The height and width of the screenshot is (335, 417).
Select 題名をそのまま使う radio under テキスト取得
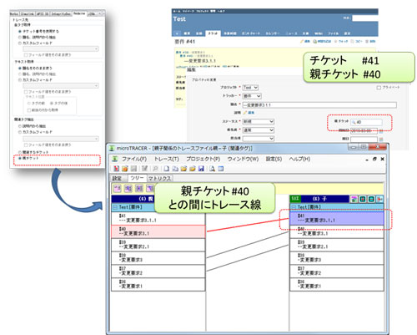(20, 68)
